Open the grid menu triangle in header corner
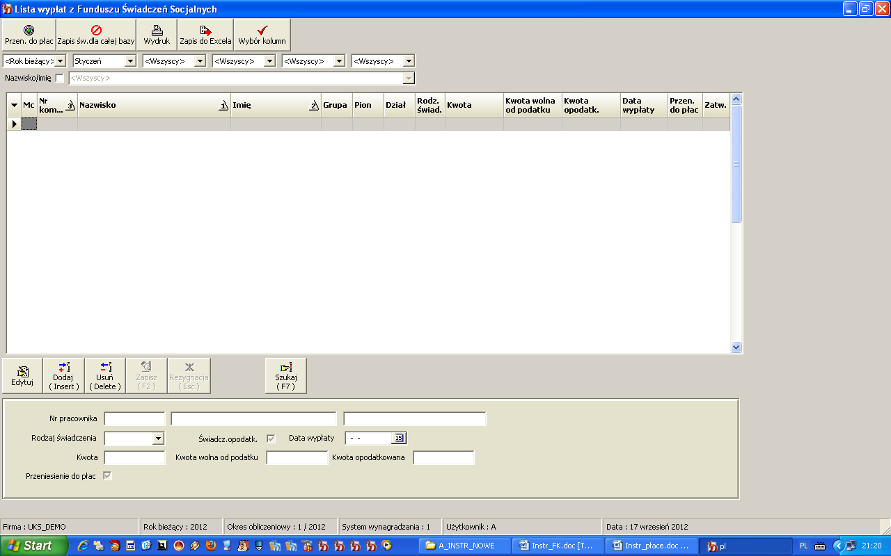This screenshot has width=891, height=556. coord(14,105)
